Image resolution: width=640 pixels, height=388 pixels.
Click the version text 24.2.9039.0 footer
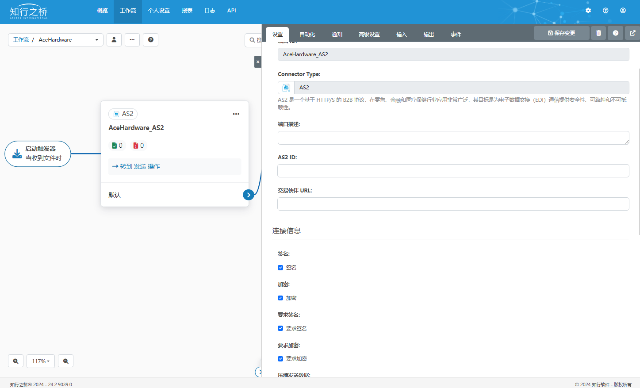coord(60,384)
